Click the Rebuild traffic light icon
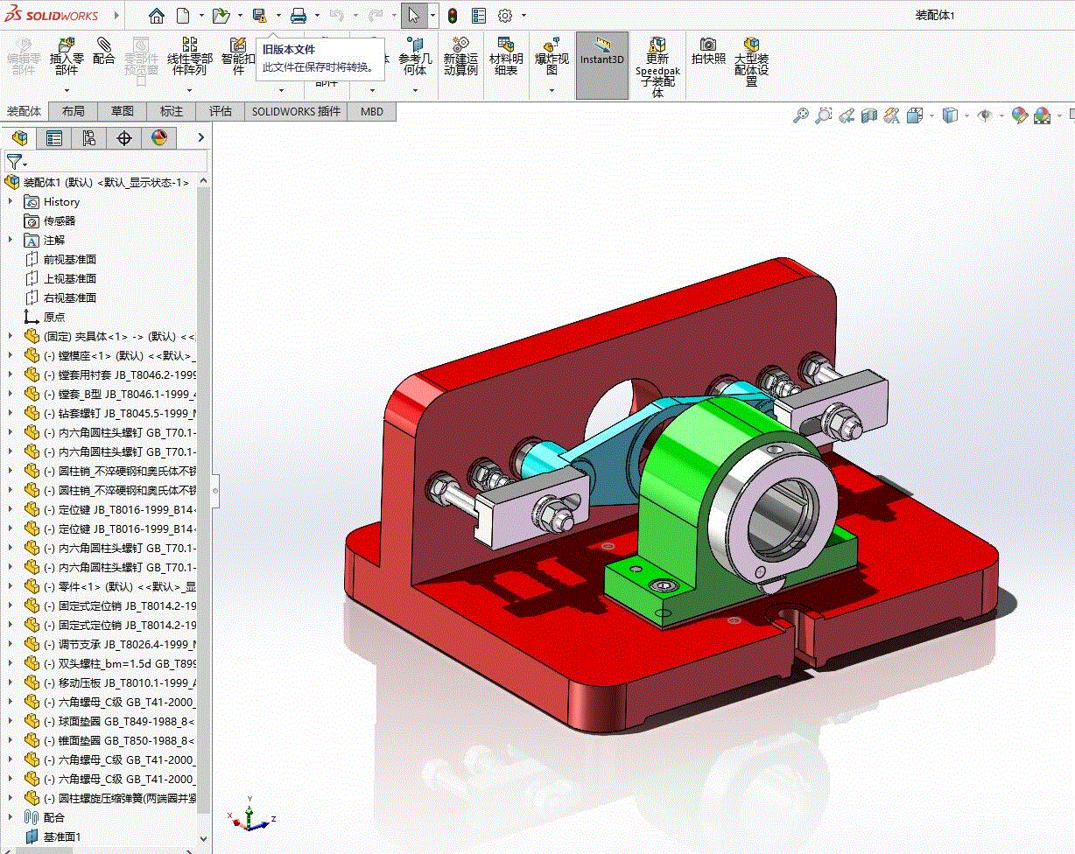 pyautogui.click(x=453, y=16)
